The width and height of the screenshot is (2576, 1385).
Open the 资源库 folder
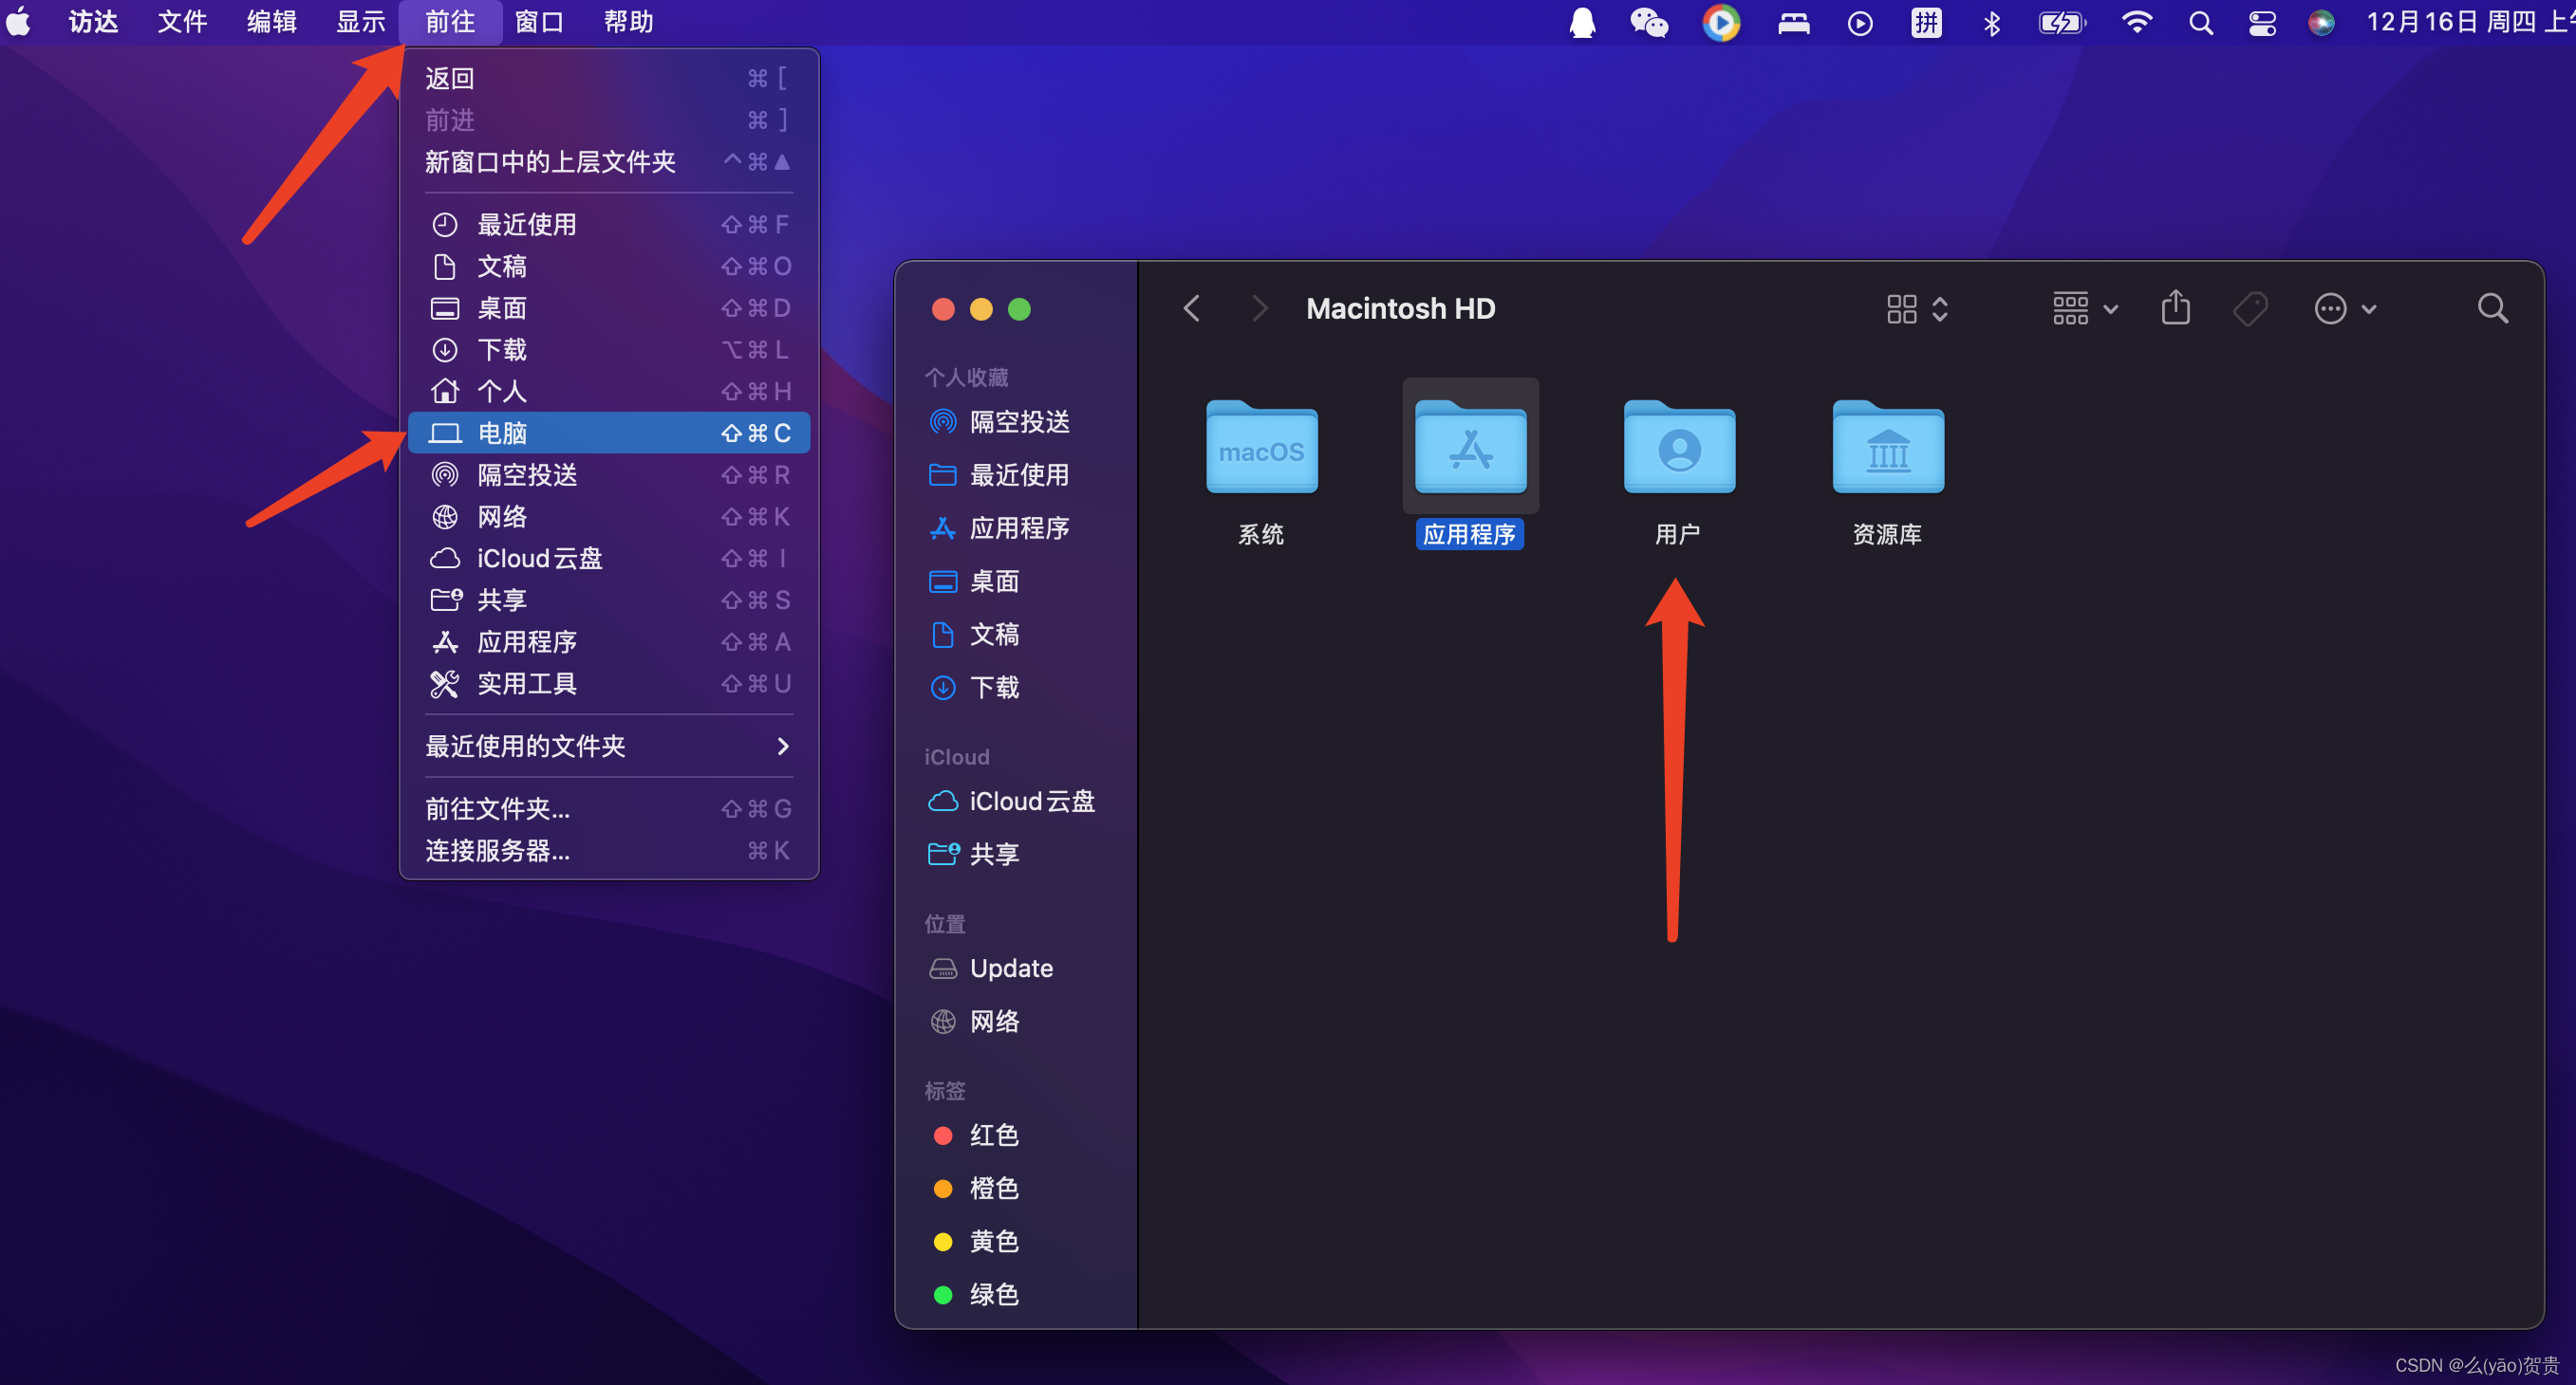(x=1888, y=448)
